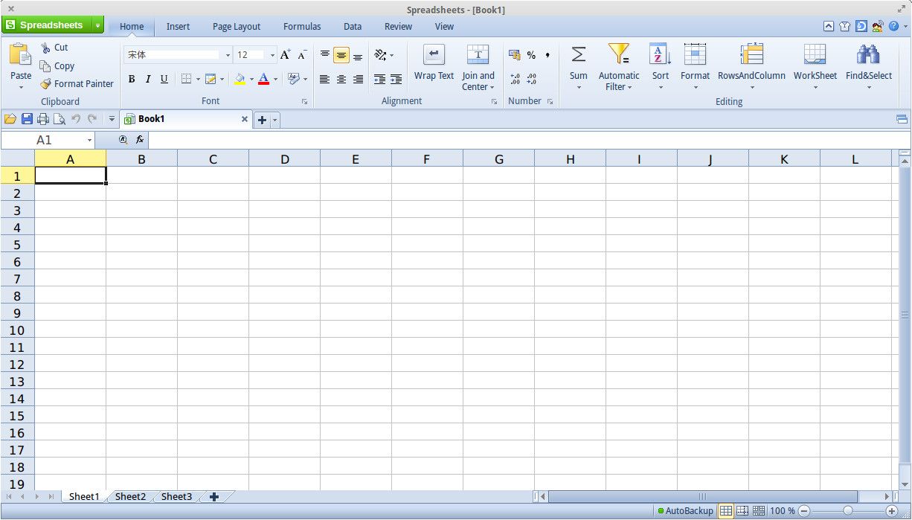This screenshot has width=912, height=520.
Task: Toggle underline formatting
Action: [x=164, y=79]
